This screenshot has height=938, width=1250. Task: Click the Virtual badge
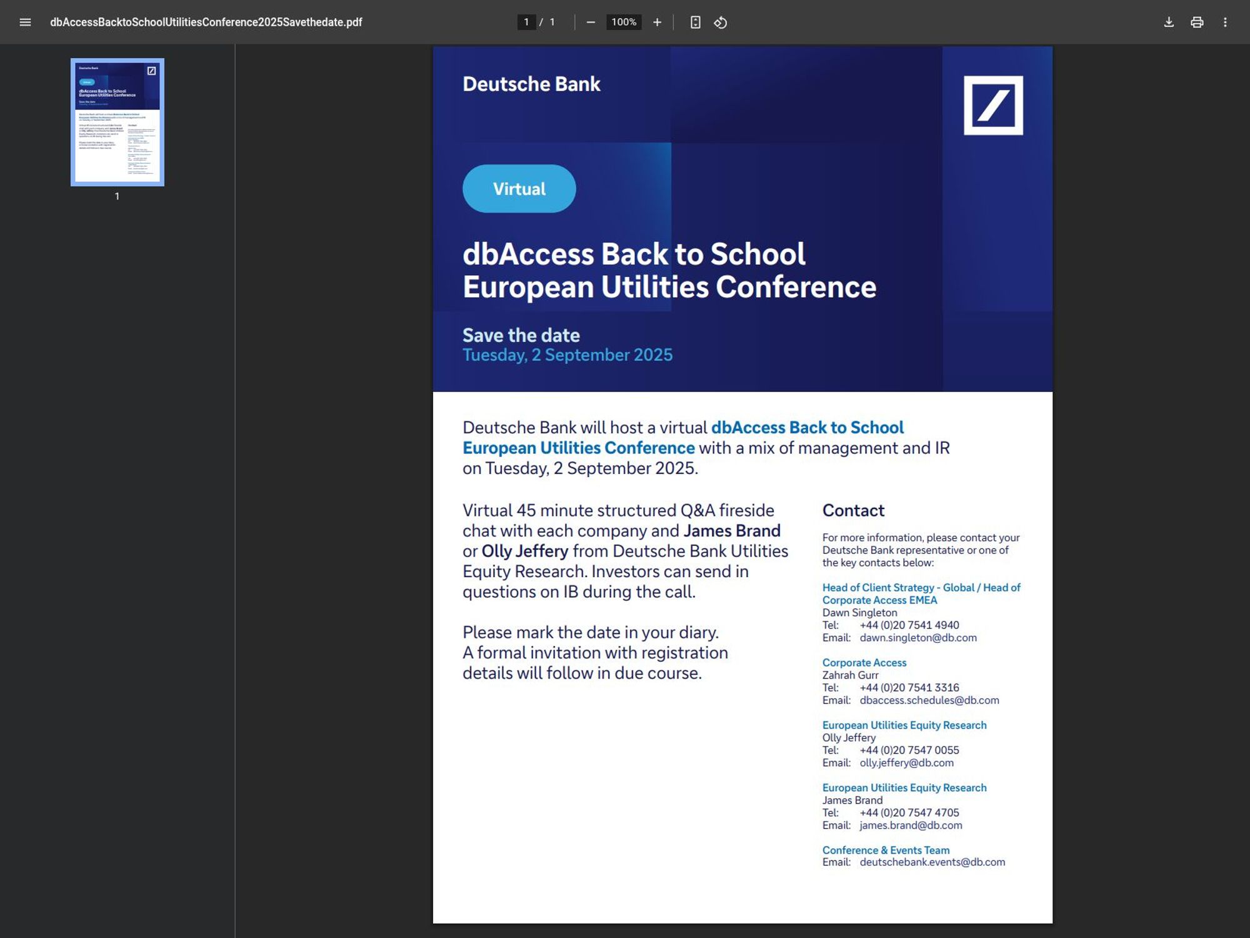click(519, 189)
